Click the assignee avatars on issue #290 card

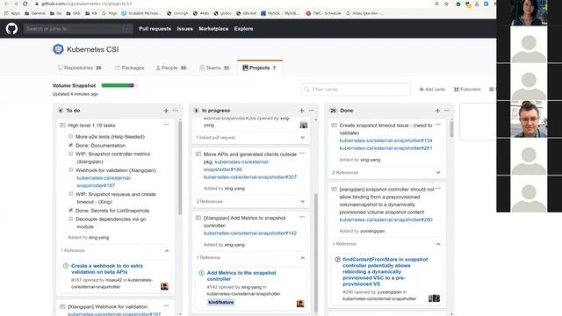[434, 298]
